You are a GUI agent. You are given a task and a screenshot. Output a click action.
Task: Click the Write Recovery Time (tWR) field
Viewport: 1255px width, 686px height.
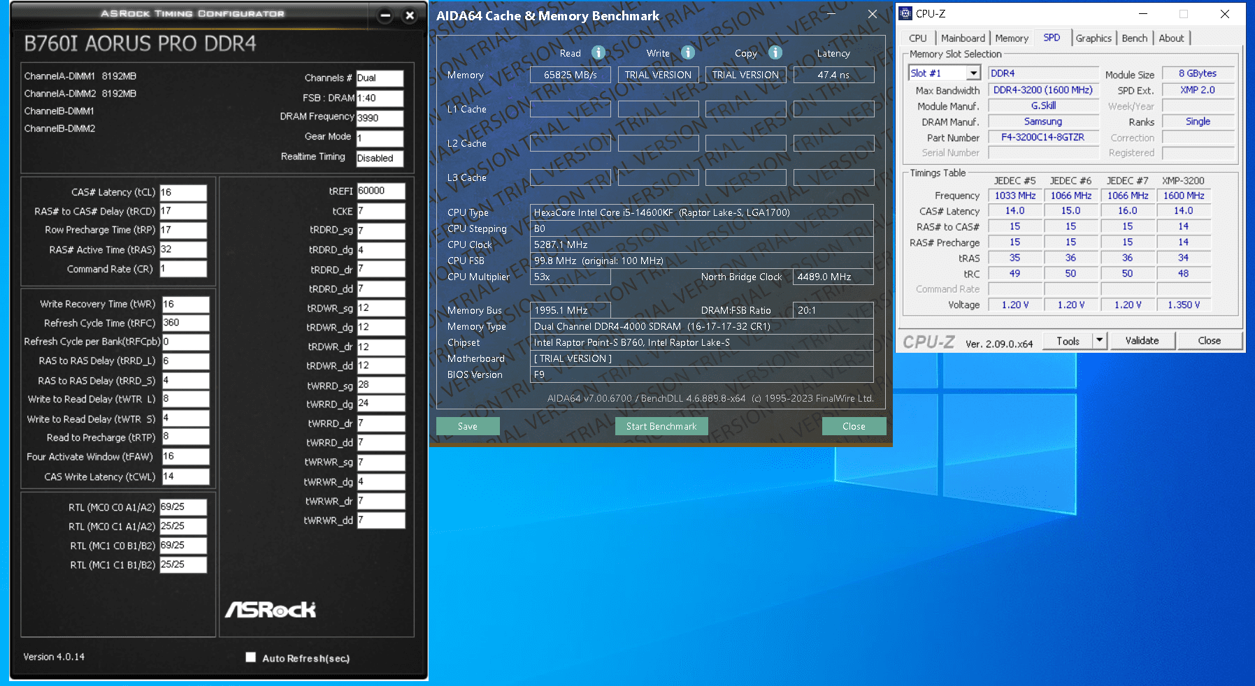pyautogui.click(x=185, y=304)
